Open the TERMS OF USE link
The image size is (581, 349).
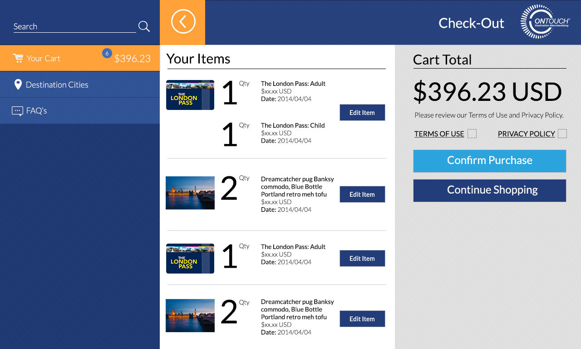click(439, 134)
